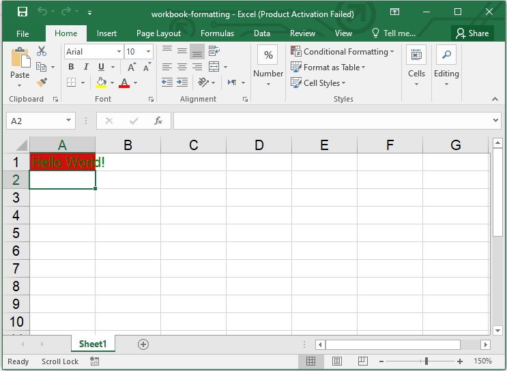Click the Cut scissors icon
Viewport: 507px width, 371px height.
pos(42,51)
